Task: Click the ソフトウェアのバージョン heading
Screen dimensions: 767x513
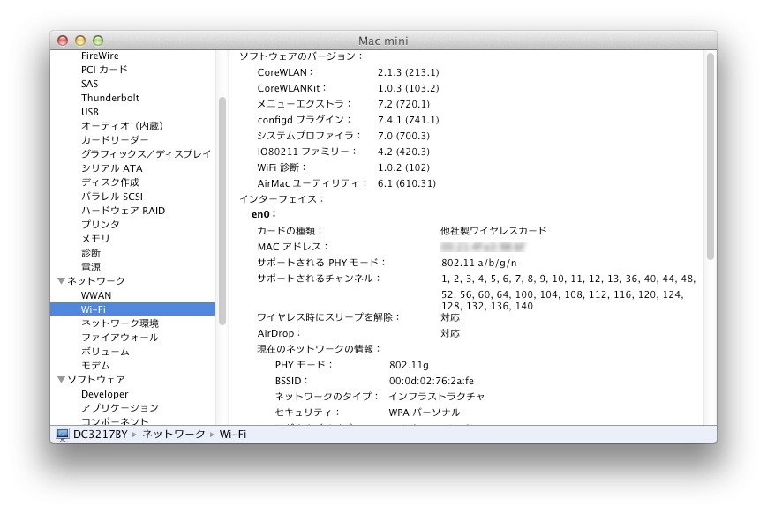Action: click(301, 56)
